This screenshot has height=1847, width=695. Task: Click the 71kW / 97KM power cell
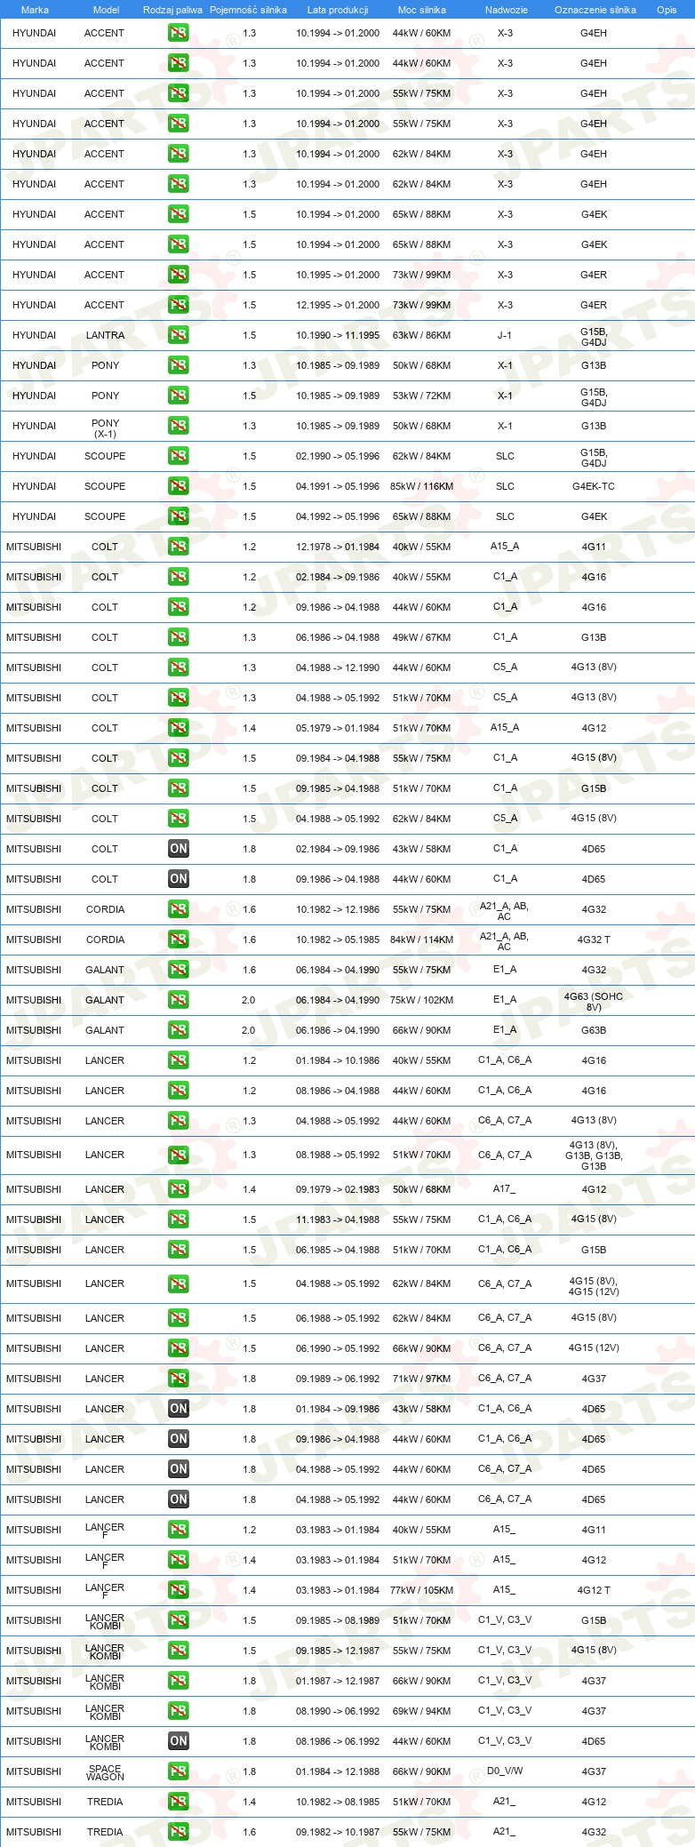click(421, 1379)
